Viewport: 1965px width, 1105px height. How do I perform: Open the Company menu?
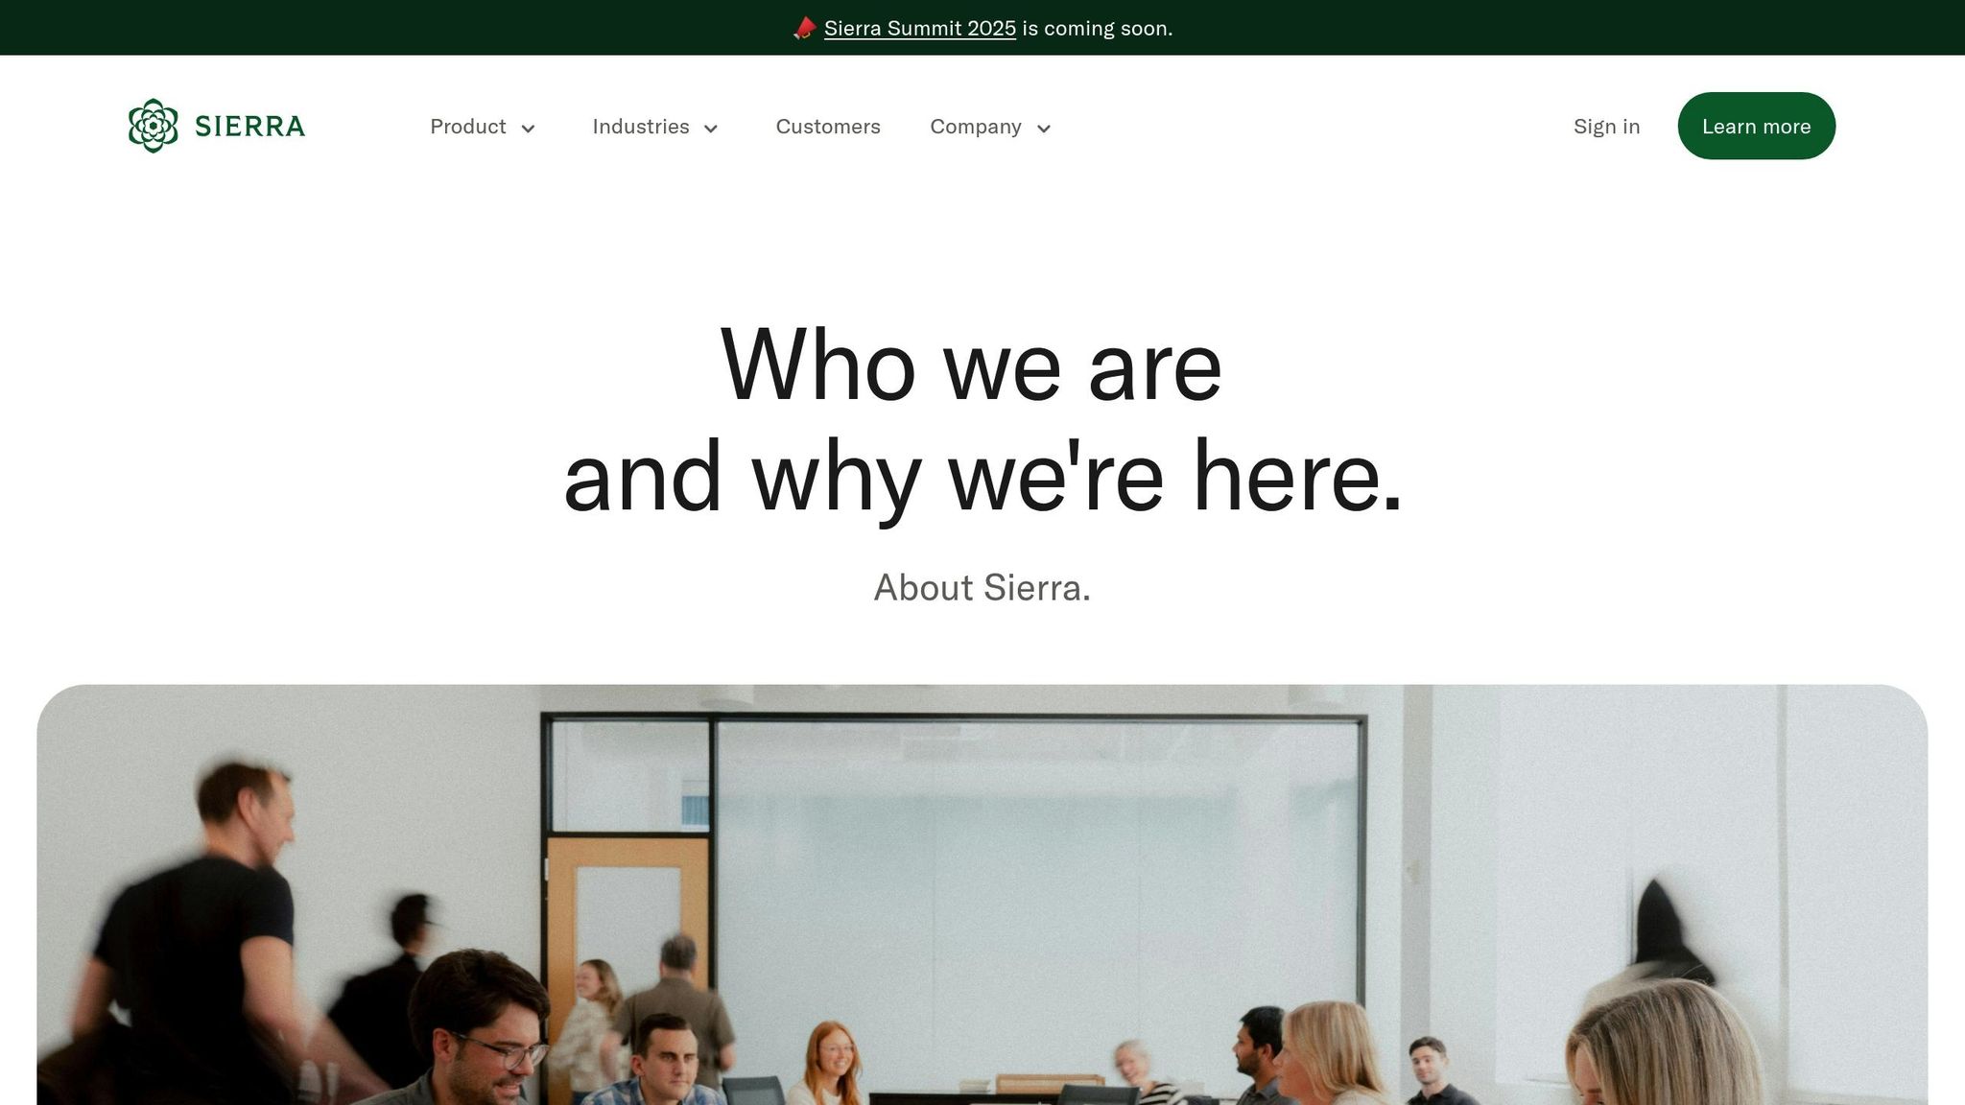(x=976, y=127)
